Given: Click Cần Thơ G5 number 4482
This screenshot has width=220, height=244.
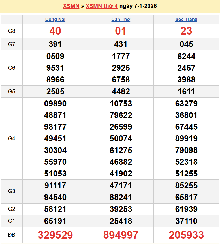Looking at the screenshot, I should 121,91.
